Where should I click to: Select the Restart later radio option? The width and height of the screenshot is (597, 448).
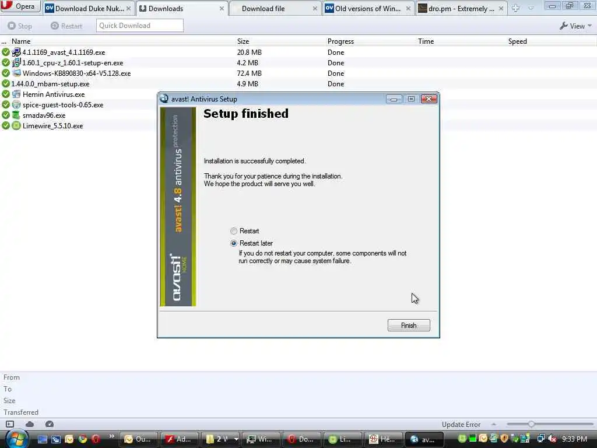coord(234,243)
